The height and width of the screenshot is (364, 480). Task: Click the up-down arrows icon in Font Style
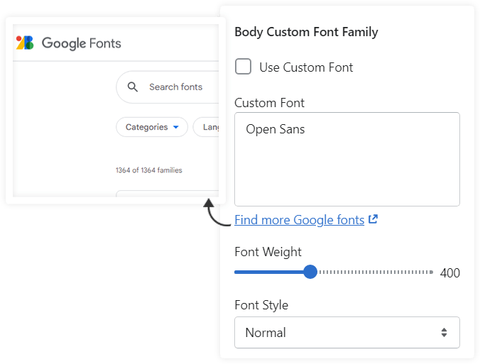click(x=444, y=332)
